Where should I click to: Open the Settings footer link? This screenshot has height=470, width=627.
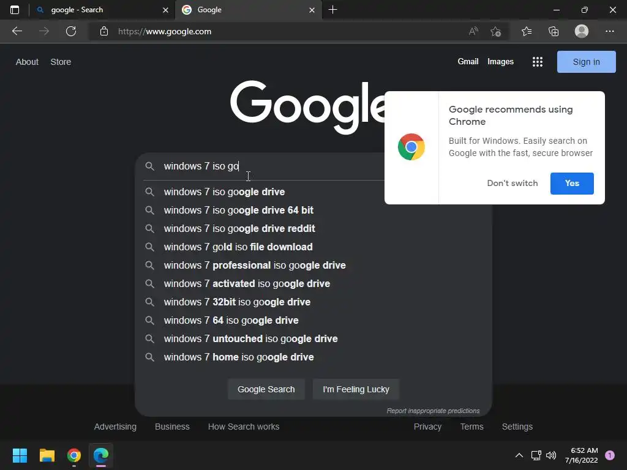(517, 427)
